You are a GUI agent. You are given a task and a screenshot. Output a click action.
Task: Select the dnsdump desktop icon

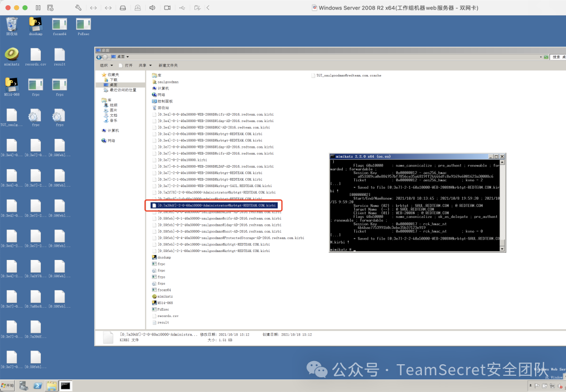[36, 26]
